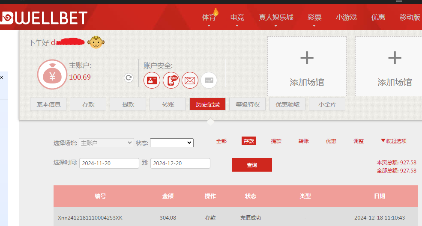Open the SMS phone verification icon
The height and width of the screenshot is (226, 422).
171,80
